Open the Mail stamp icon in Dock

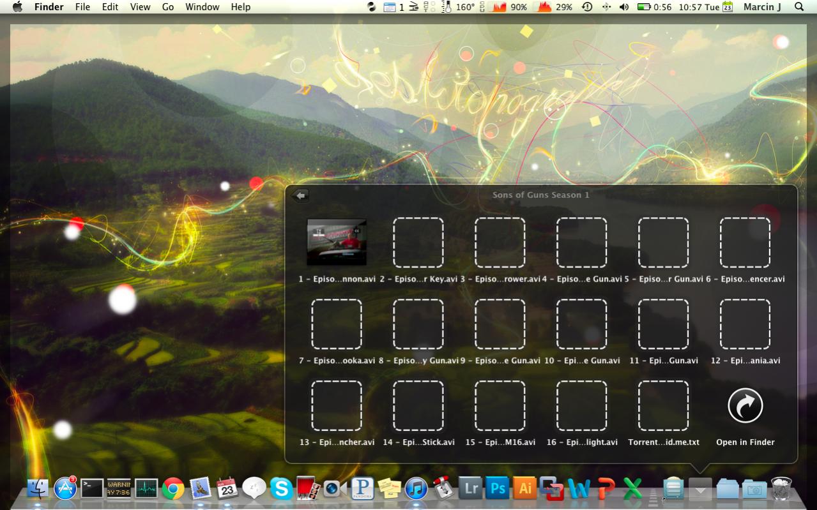pyautogui.click(x=201, y=488)
